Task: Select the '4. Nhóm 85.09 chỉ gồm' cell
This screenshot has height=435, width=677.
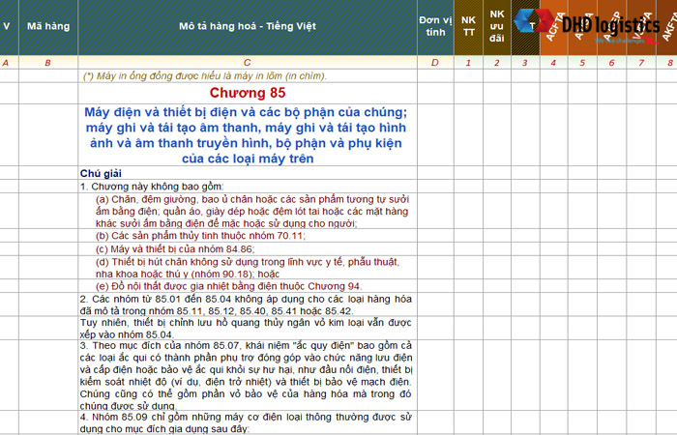Action: click(x=248, y=422)
